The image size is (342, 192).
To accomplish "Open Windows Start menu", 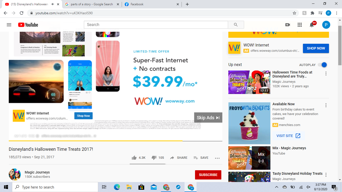I will 6,187.
